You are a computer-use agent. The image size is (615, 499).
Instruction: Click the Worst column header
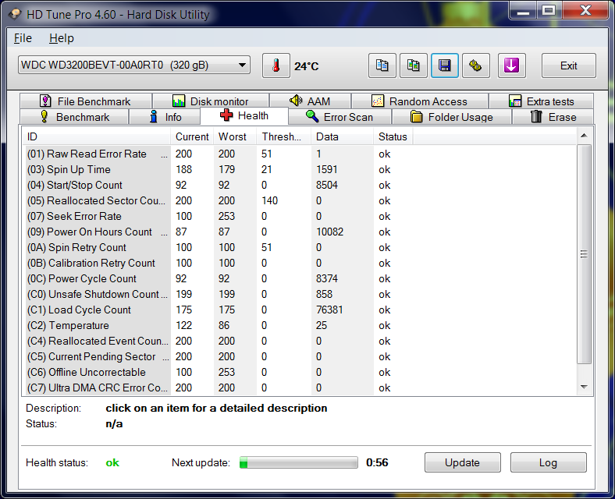(236, 136)
